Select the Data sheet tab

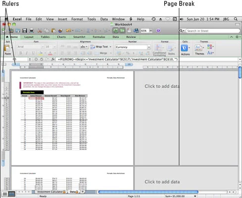click(x=74, y=192)
